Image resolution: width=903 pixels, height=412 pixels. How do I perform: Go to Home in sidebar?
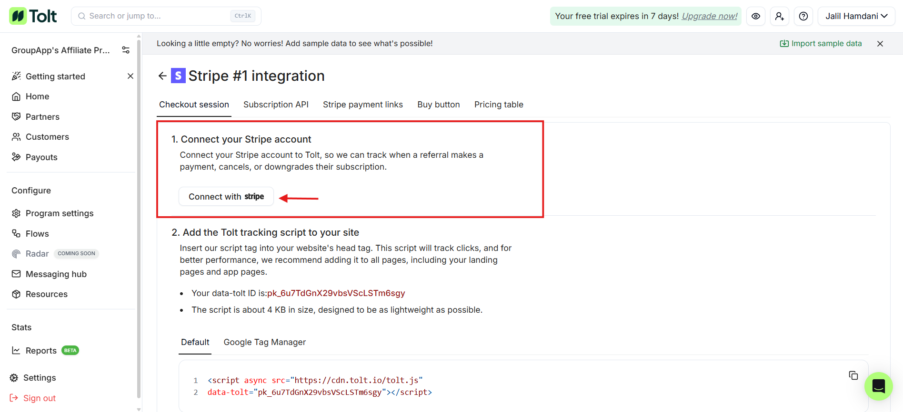(30, 96)
